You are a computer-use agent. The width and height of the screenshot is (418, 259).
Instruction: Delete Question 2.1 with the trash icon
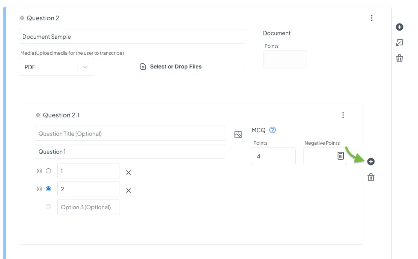[x=371, y=177]
